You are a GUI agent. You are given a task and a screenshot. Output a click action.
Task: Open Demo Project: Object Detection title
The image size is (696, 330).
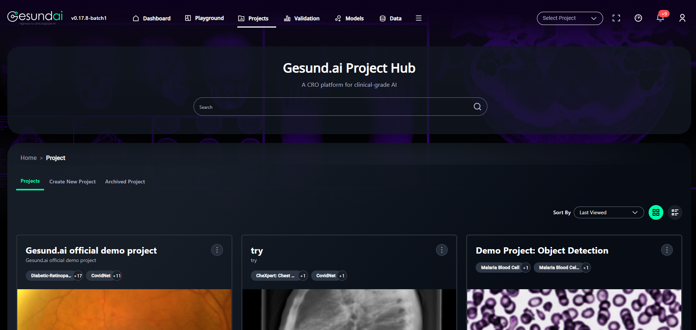pos(542,251)
